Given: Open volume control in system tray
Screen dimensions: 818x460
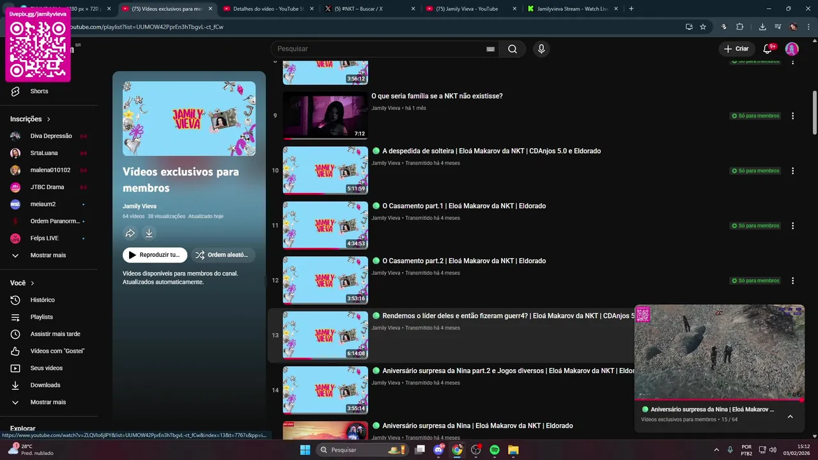Looking at the screenshot, I should [773, 450].
